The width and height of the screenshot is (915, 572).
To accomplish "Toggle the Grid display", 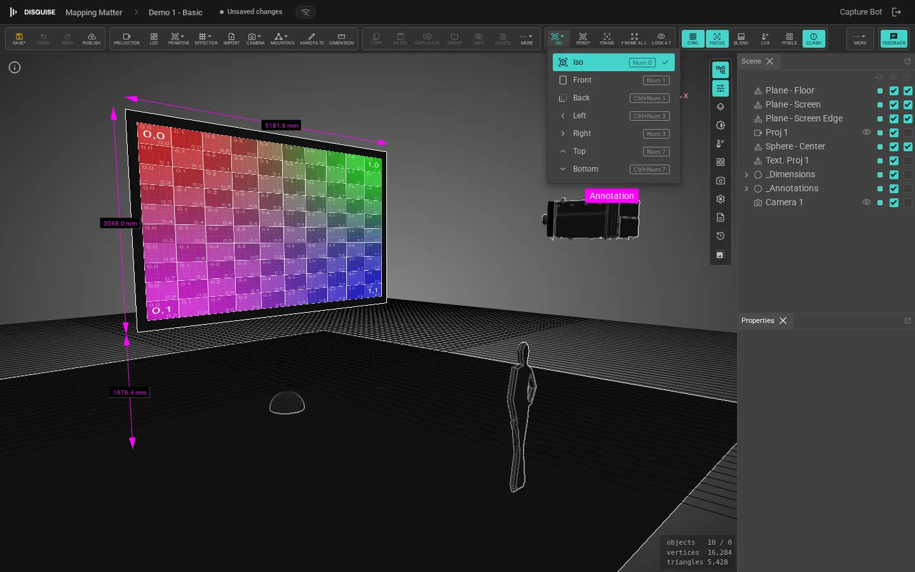I will coord(693,39).
